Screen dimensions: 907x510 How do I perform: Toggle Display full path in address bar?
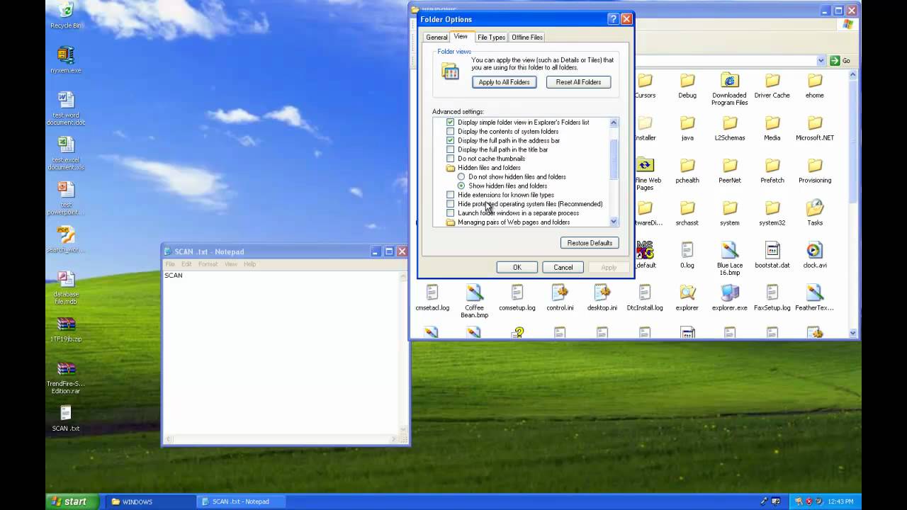(450, 140)
